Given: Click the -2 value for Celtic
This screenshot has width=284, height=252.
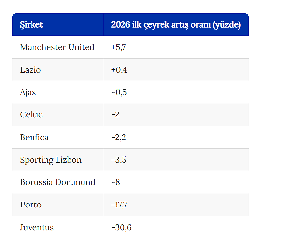Looking at the screenshot, I should pyautogui.click(x=115, y=114).
